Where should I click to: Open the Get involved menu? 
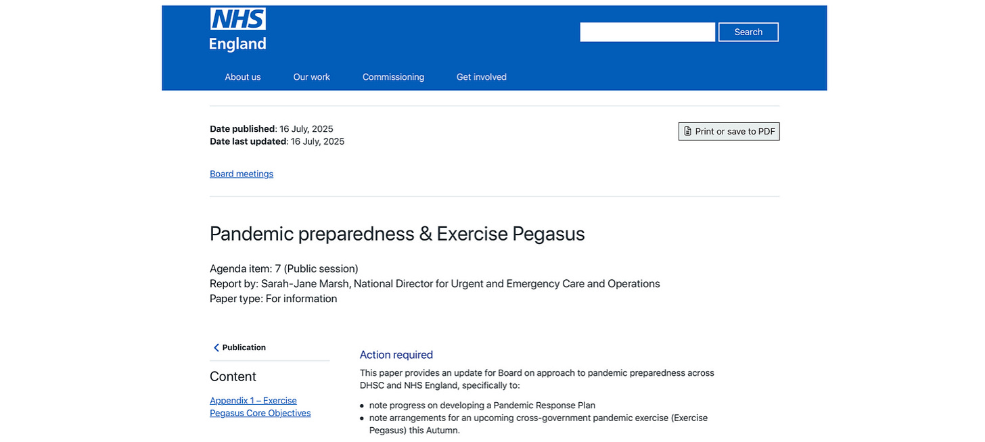[x=482, y=77]
